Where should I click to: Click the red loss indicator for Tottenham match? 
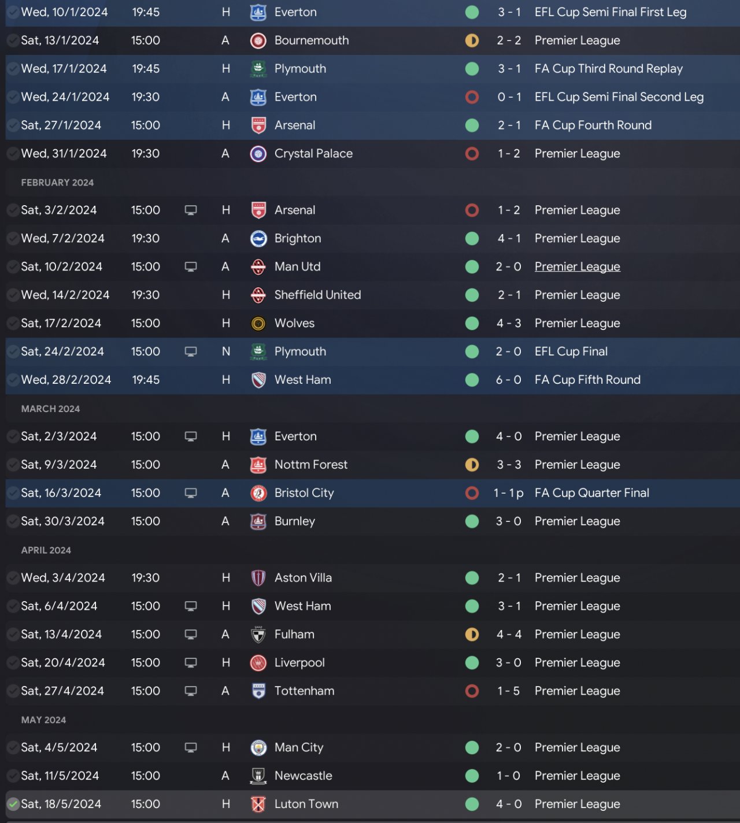point(472,691)
